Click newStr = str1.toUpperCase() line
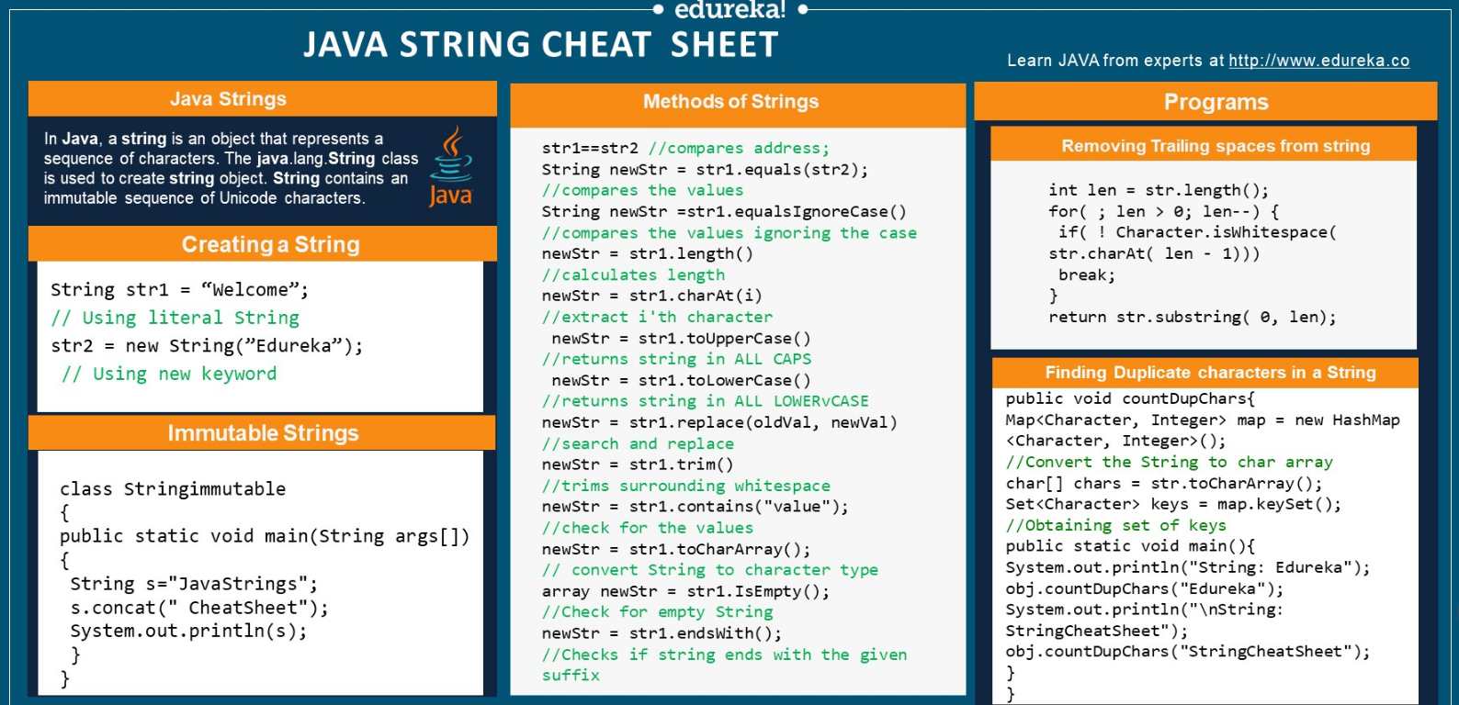This screenshot has width=1459, height=705. (x=681, y=339)
